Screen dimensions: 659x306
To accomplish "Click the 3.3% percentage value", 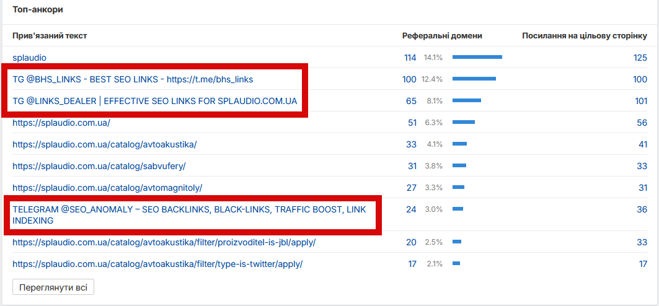I will [x=434, y=188].
